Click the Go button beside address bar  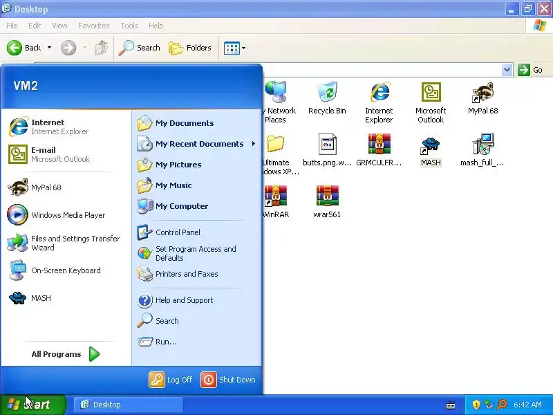(530, 70)
